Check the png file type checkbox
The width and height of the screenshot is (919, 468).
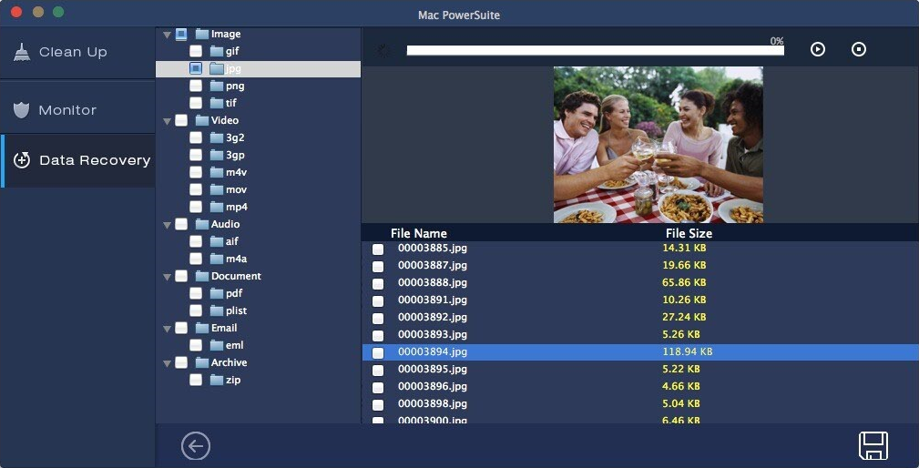[196, 86]
